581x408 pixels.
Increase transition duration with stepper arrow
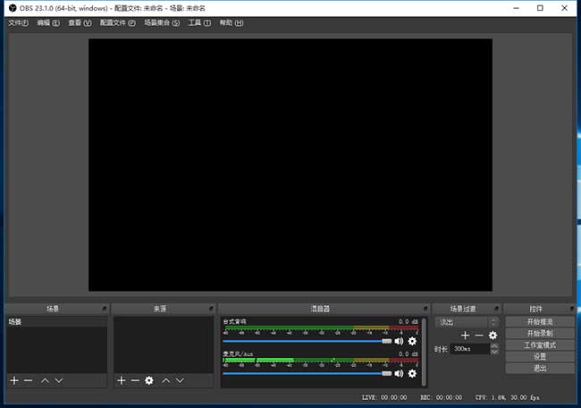tap(494, 345)
